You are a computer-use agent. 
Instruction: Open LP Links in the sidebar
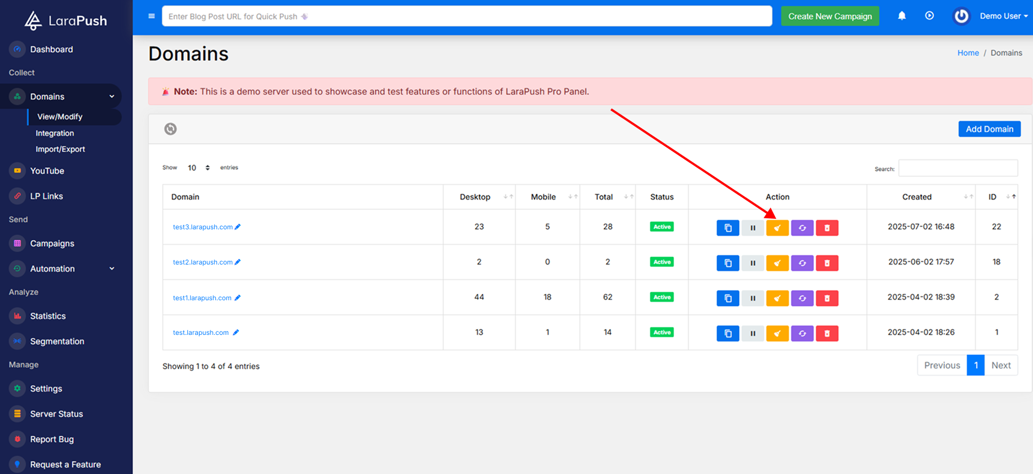coord(46,196)
